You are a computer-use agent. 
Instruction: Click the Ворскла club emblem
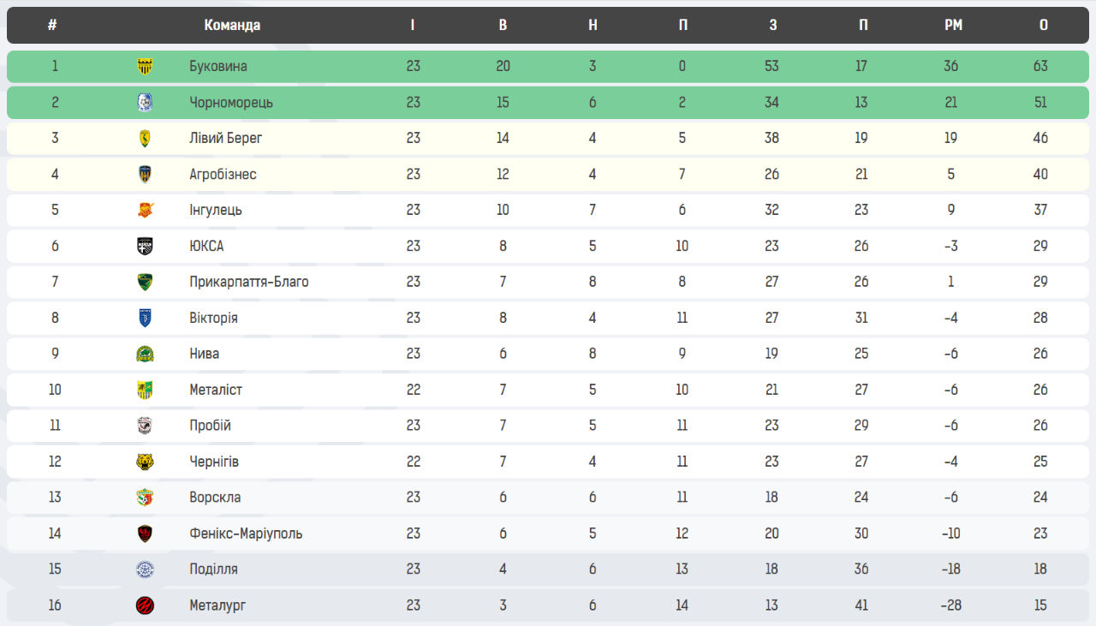pos(146,498)
